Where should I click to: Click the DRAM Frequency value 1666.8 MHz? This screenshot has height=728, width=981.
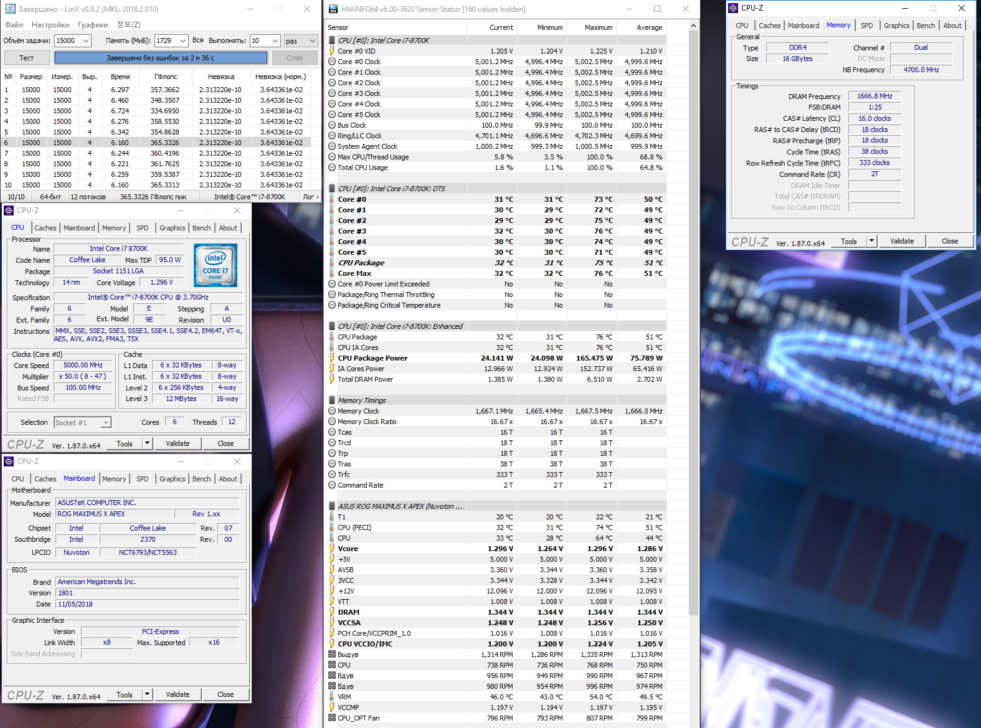point(874,97)
